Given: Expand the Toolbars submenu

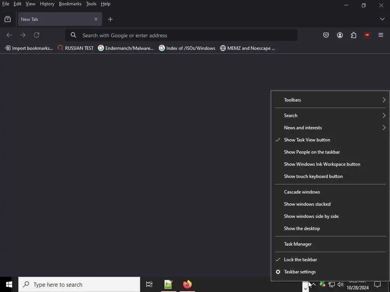Looking at the screenshot, I should click(x=330, y=100).
